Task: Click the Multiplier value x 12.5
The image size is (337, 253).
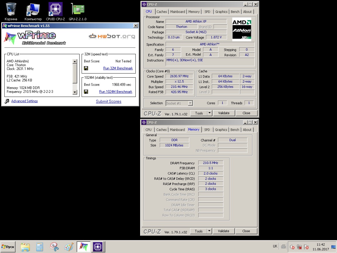Action: [179, 81]
